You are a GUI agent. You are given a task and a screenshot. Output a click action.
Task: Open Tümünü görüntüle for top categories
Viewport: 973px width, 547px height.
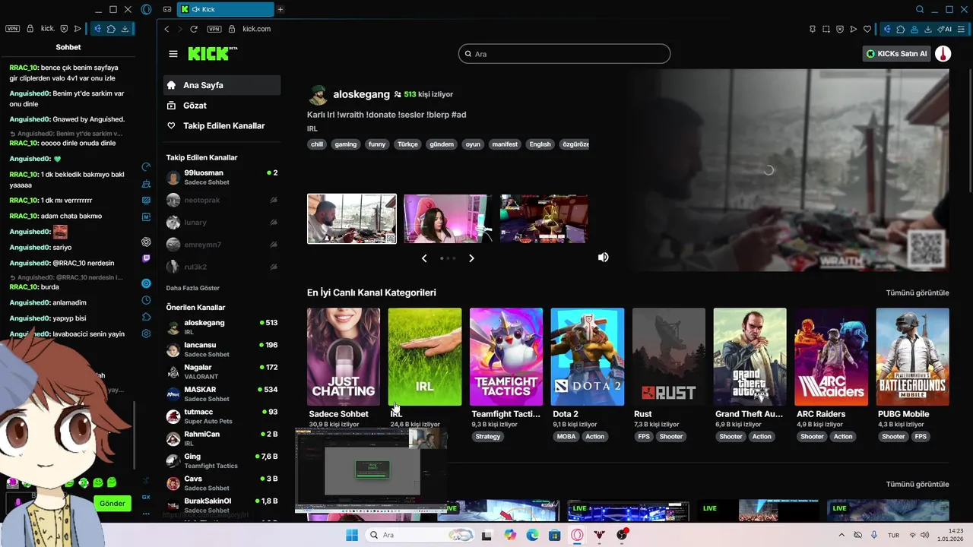[918, 292]
